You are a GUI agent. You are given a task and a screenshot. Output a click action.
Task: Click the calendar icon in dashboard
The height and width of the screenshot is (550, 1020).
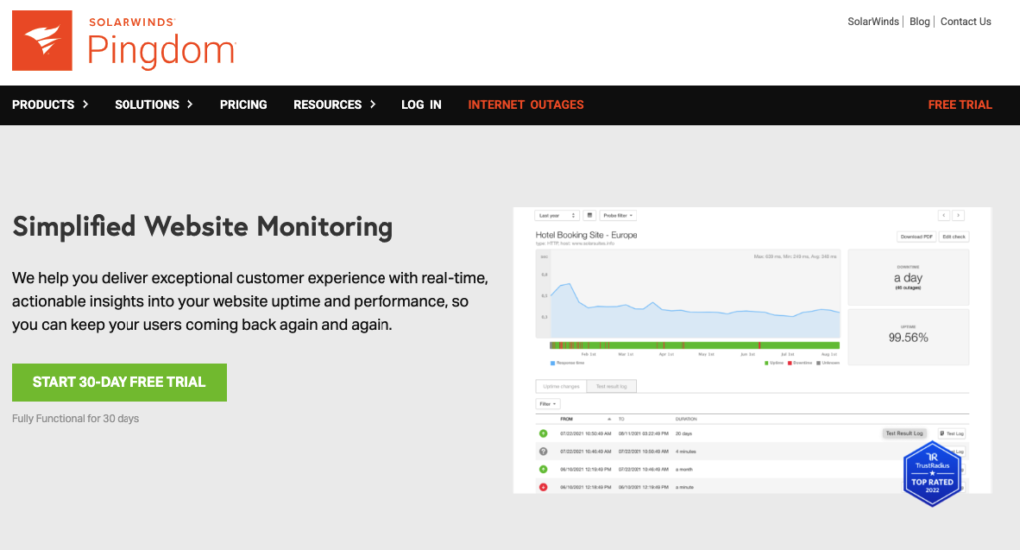pos(590,215)
